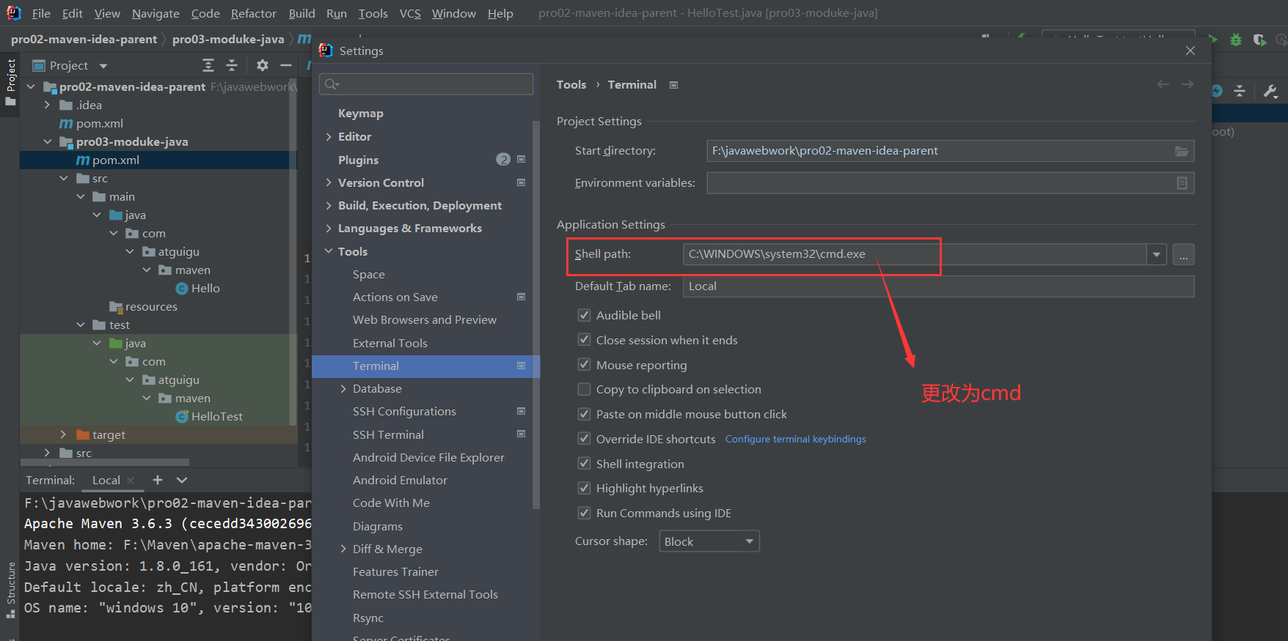Click the Run button in the main toolbar
Viewport: 1288px width, 641px height.
point(1212,40)
